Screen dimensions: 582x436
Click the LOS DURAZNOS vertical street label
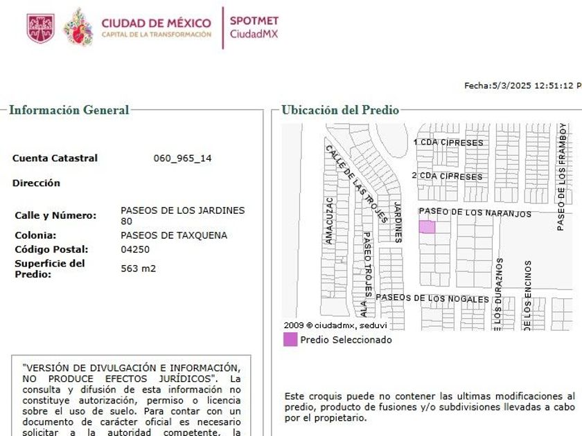coord(498,294)
